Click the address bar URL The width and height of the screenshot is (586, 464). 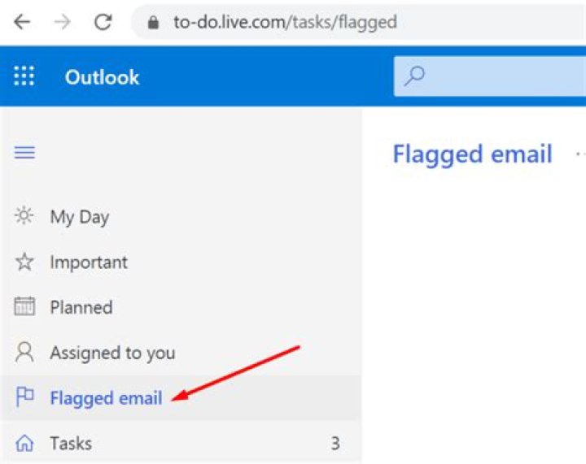(x=285, y=23)
